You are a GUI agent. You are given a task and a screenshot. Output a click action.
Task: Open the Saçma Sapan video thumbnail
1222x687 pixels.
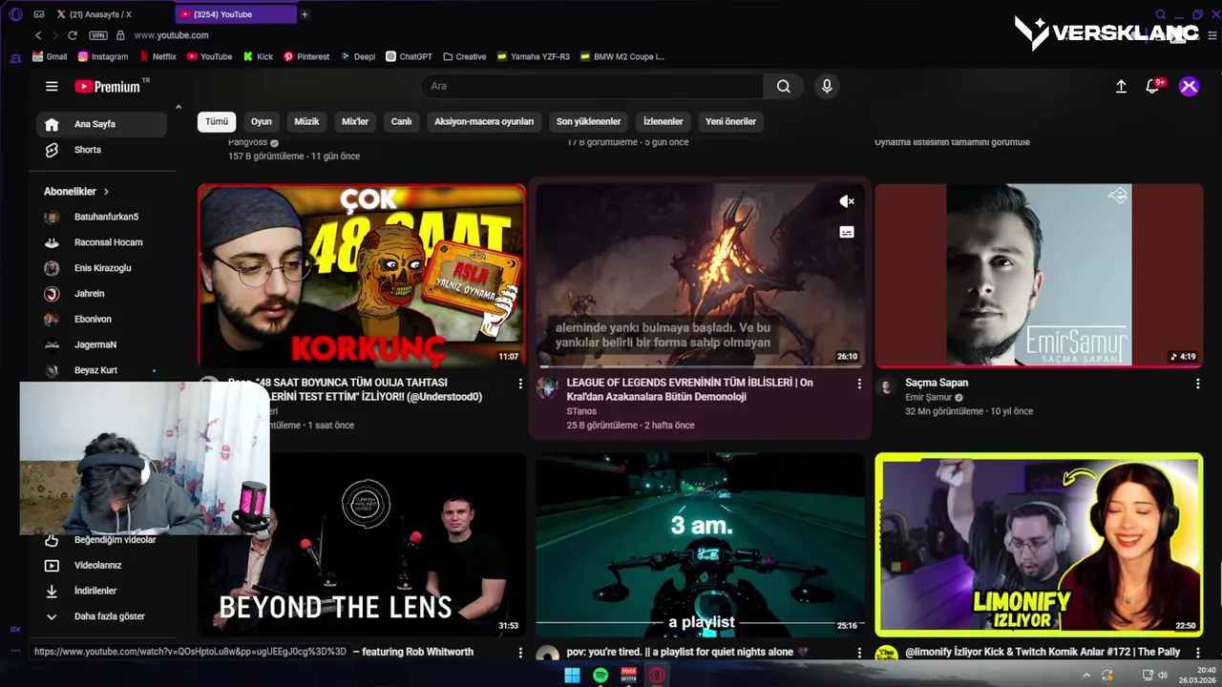pos(1039,275)
